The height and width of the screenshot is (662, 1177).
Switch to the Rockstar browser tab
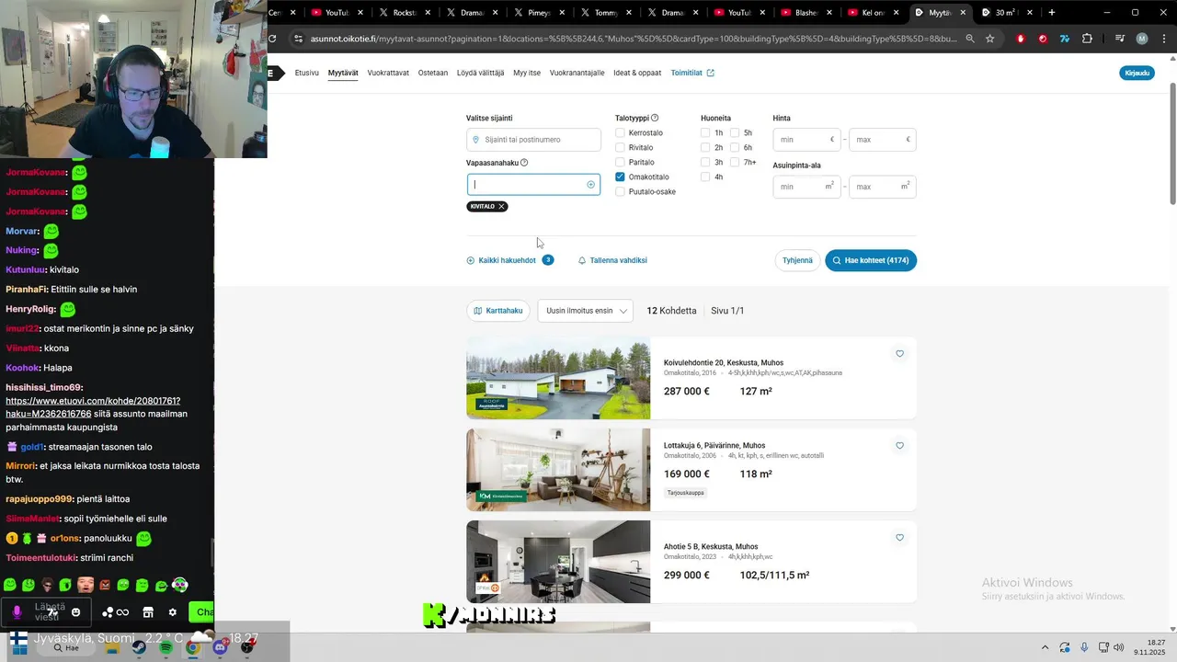click(x=403, y=13)
